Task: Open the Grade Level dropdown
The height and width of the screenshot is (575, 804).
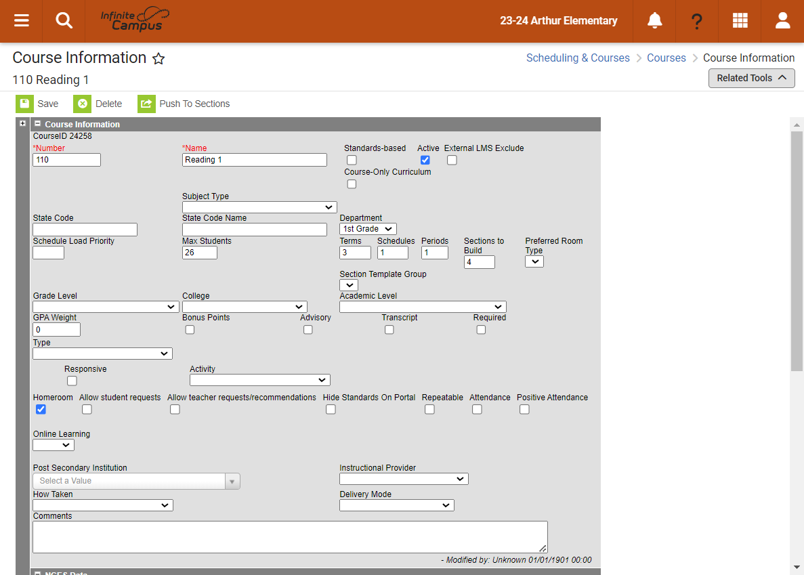Action: click(x=106, y=306)
